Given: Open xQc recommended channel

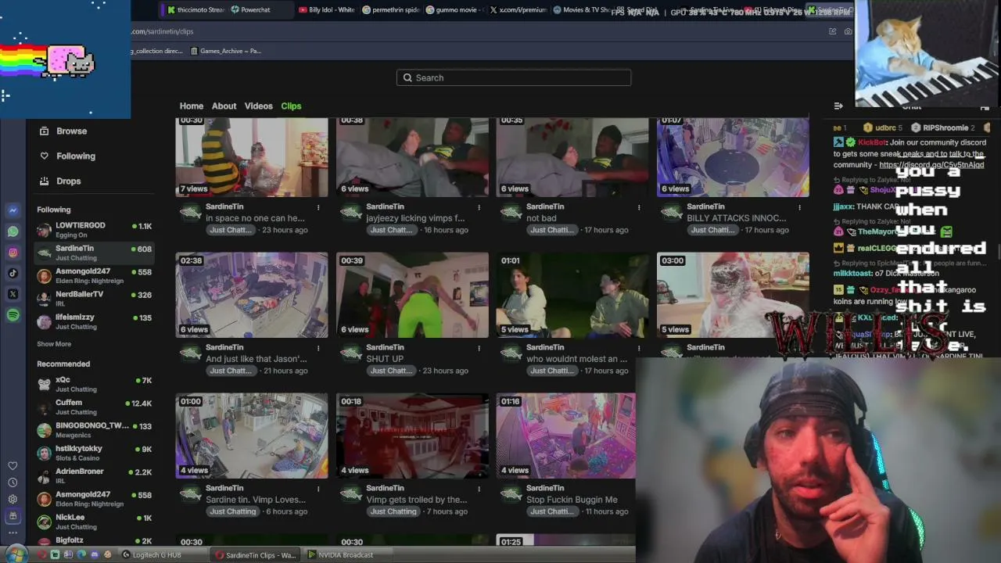Looking at the screenshot, I should click(95, 384).
